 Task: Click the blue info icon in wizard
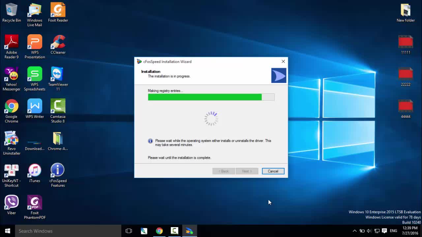tap(150, 141)
